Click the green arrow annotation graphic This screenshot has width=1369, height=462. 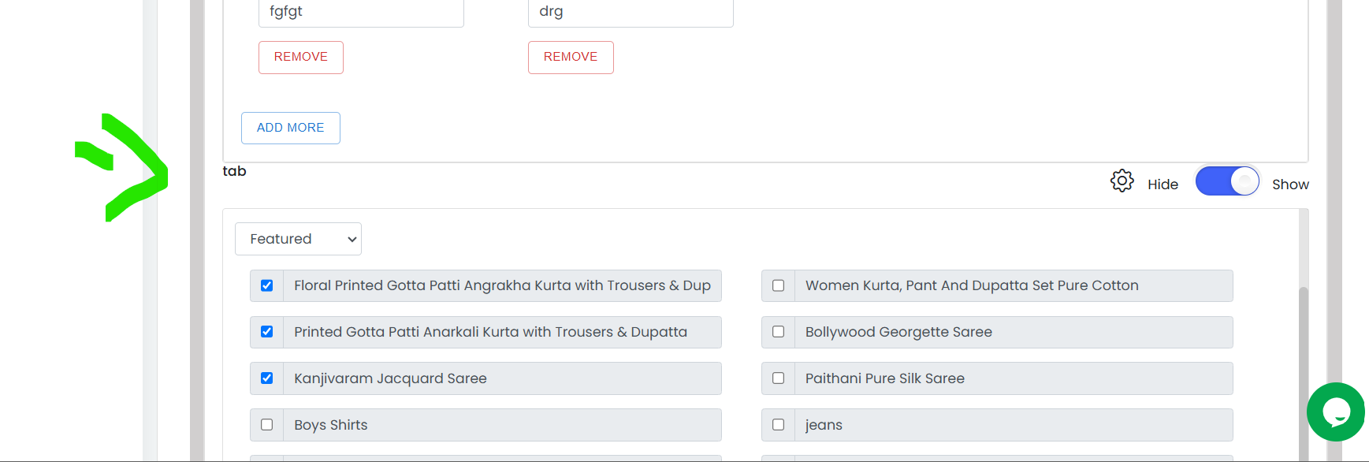(121, 168)
